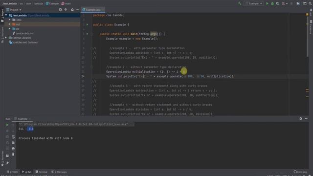
Task: Open the TODO tool window
Action: coord(12,172)
